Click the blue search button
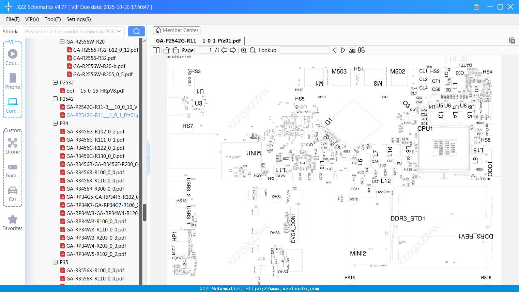The width and height of the screenshot is (519, 292). (136, 31)
